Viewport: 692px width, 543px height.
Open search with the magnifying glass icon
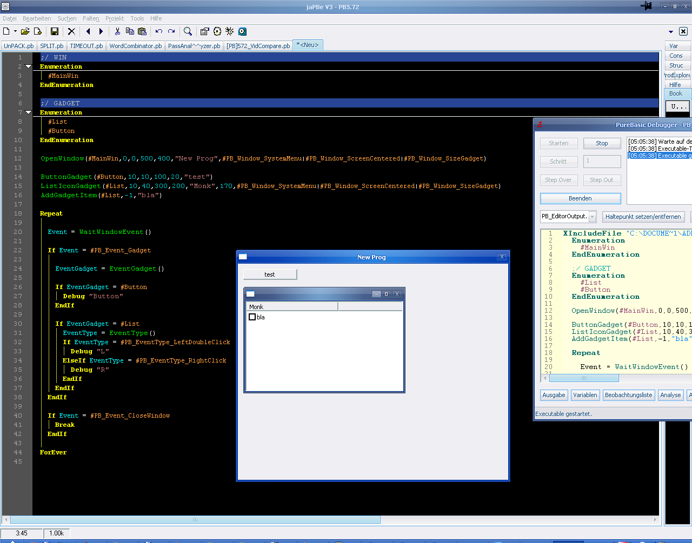click(188, 31)
